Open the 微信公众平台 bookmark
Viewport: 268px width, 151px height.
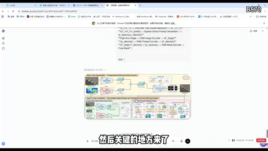tap(85, 17)
